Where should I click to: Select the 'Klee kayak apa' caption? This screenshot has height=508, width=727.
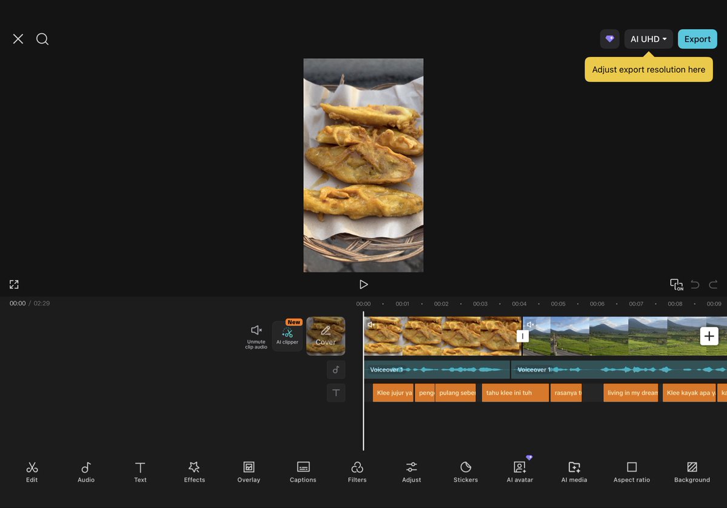pyautogui.click(x=689, y=393)
